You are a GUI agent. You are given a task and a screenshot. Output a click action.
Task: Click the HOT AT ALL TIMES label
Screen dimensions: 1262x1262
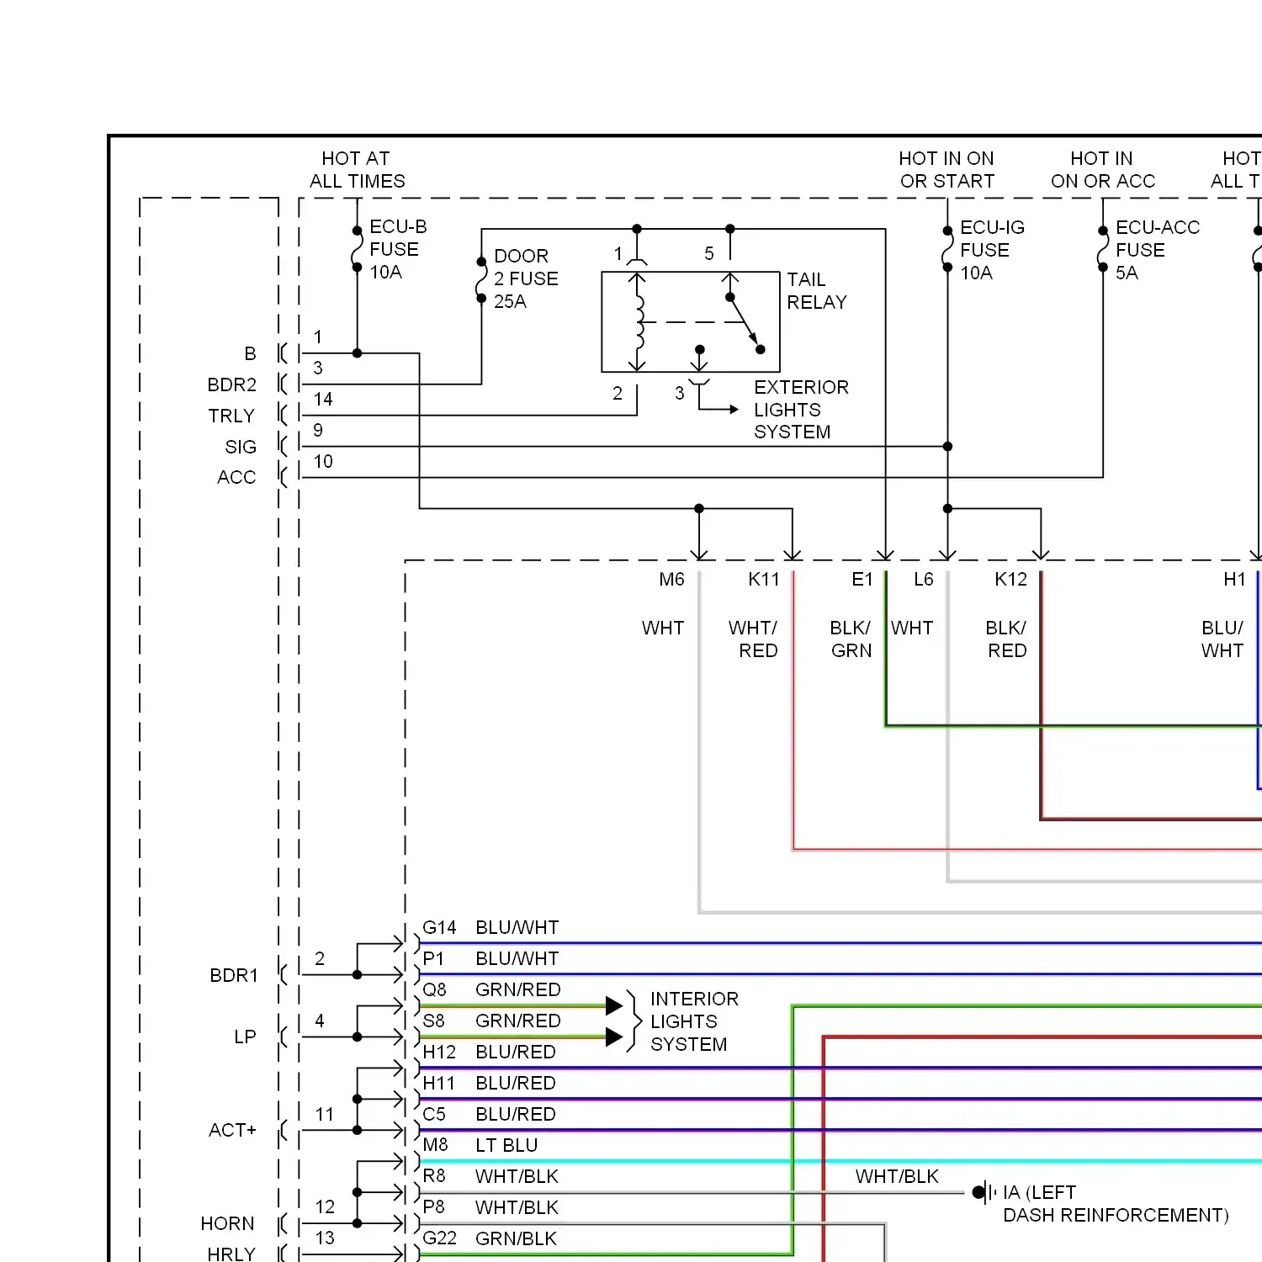pyautogui.click(x=357, y=170)
